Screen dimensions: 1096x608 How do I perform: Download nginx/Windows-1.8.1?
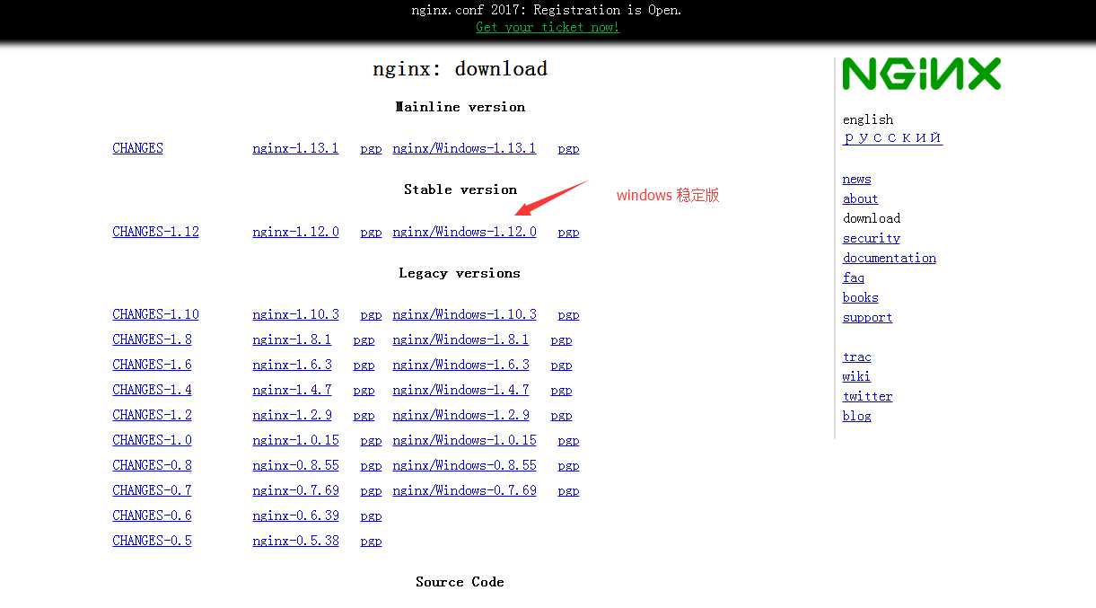point(460,339)
